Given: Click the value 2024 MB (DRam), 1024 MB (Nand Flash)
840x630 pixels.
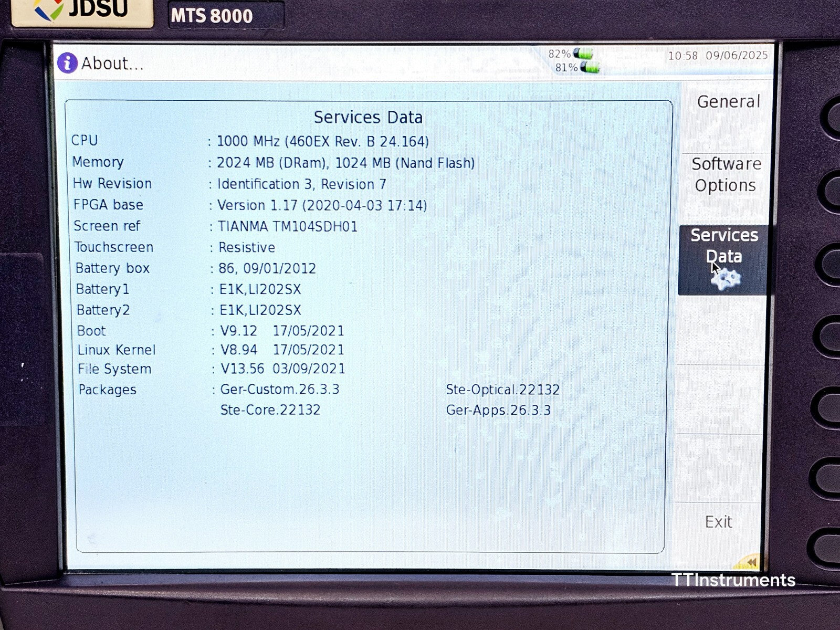Looking at the screenshot, I should pyautogui.click(x=346, y=163).
